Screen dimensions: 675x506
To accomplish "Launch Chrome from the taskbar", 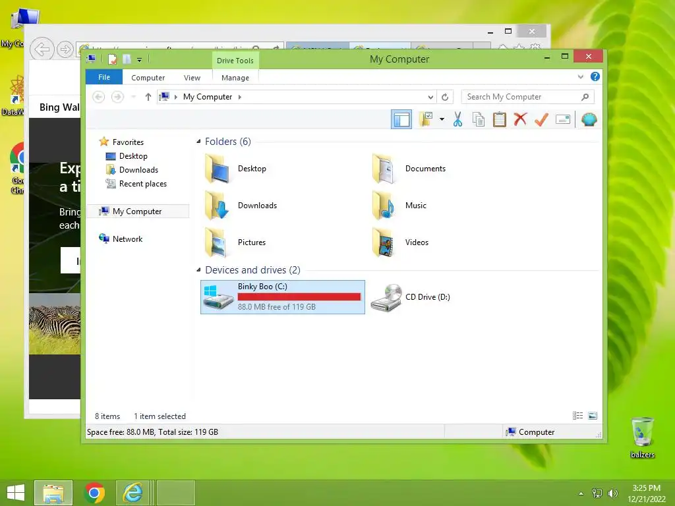I will click(94, 493).
